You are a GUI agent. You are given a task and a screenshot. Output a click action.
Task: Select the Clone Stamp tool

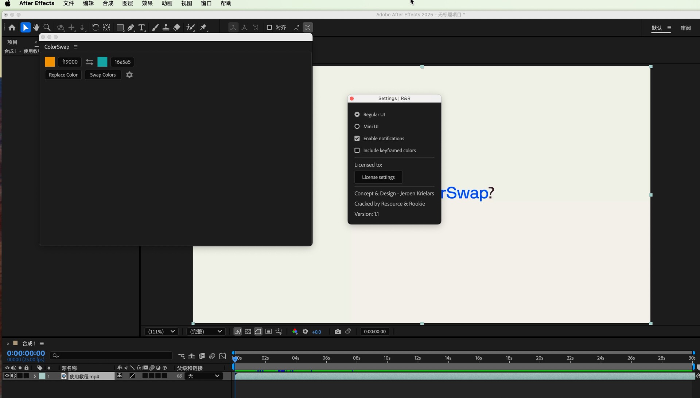166,28
